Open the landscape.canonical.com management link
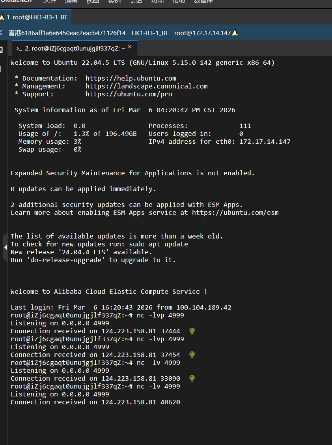 (x=146, y=86)
